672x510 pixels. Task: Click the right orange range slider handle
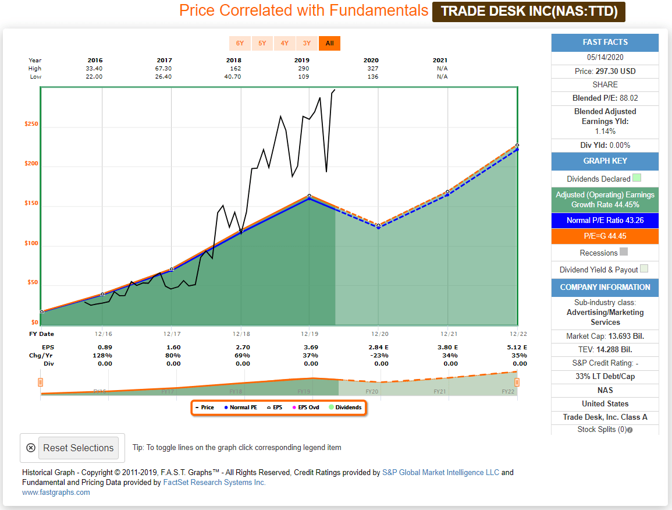click(x=517, y=381)
